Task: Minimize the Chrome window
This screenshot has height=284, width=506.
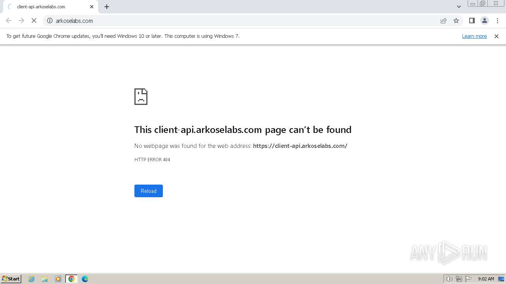Action: [472, 4]
